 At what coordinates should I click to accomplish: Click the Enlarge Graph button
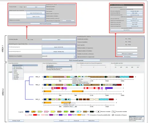[16, 121]
